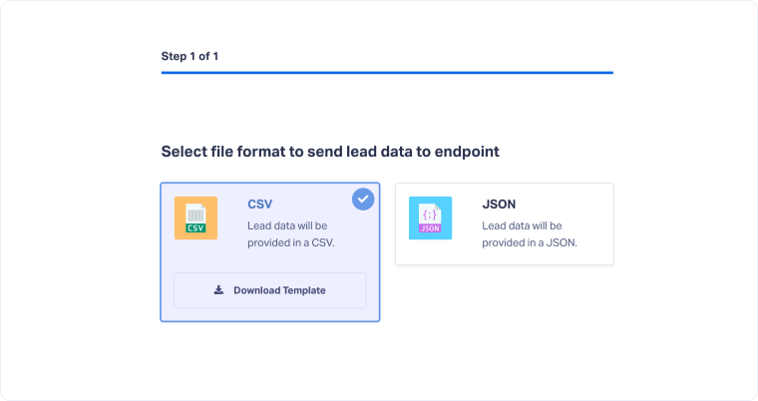Click the blue step progress bar
758x401 pixels.
[x=387, y=73]
